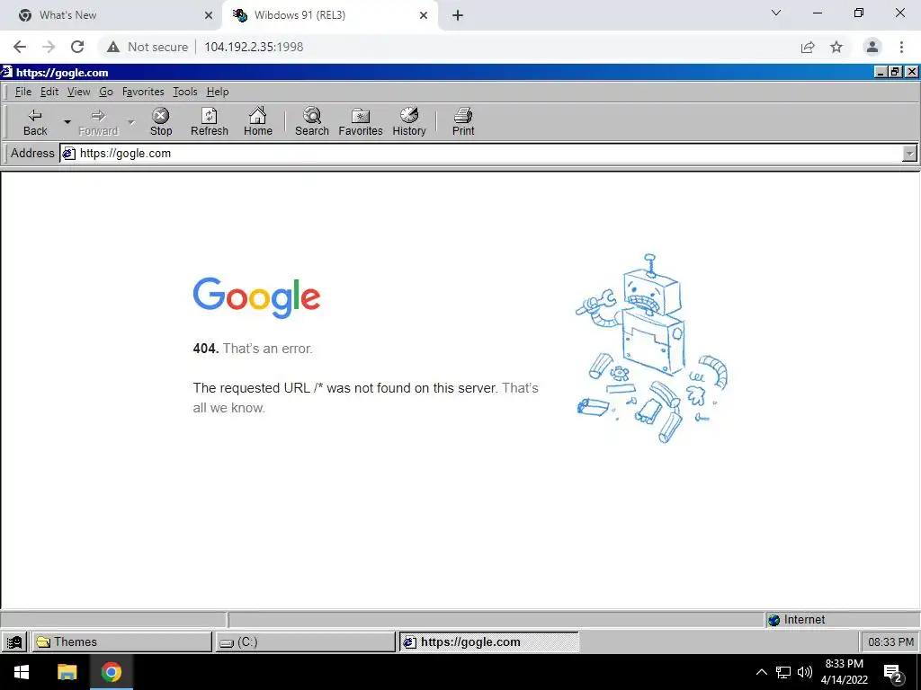Open Chrome profile avatar

click(872, 47)
